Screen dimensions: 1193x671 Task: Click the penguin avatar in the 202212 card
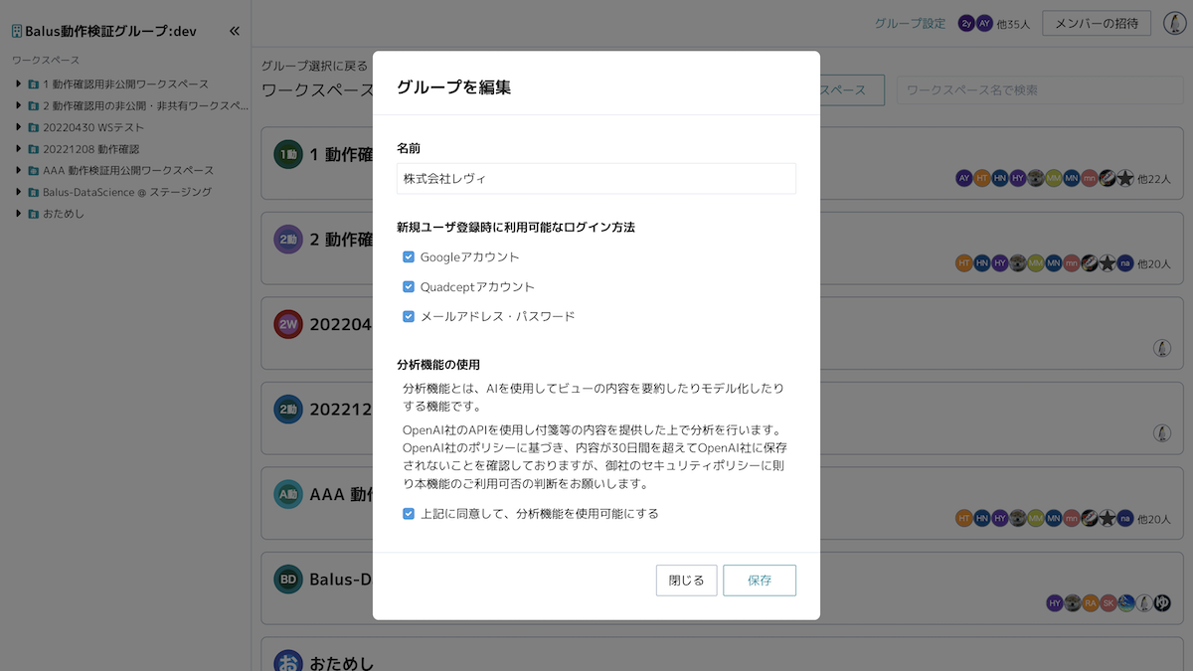coord(1162,432)
